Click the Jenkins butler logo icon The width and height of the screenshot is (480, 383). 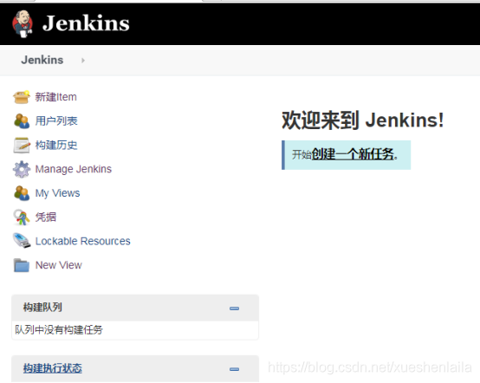[23, 24]
